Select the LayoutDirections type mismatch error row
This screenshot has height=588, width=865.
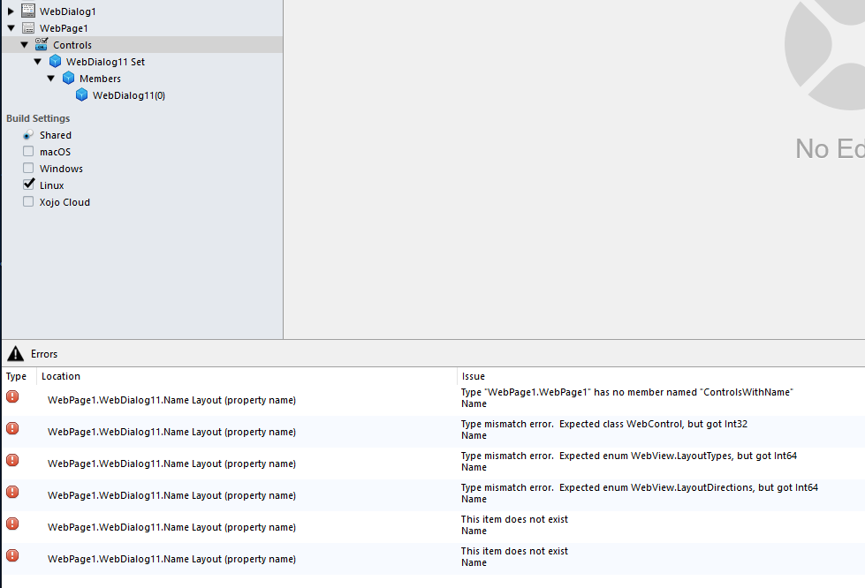coord(433,495)
